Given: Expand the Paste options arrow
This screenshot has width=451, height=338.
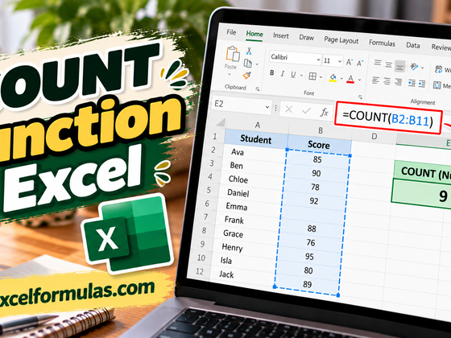Looking at the screenshot, I should point(230,74).
